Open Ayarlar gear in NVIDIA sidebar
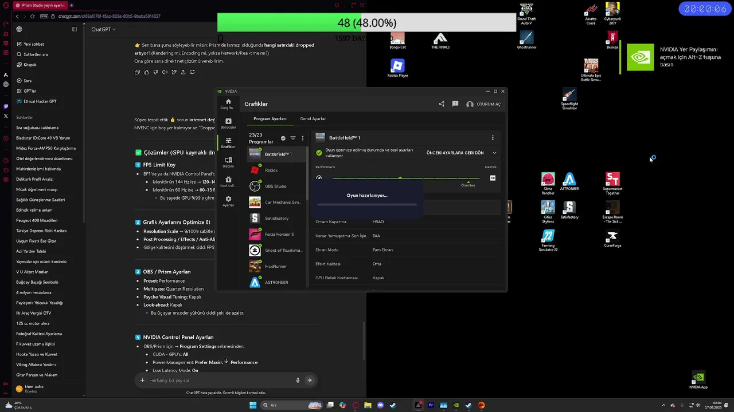The height and width of the screenshot is (412, 734). (x=228, y=201)
